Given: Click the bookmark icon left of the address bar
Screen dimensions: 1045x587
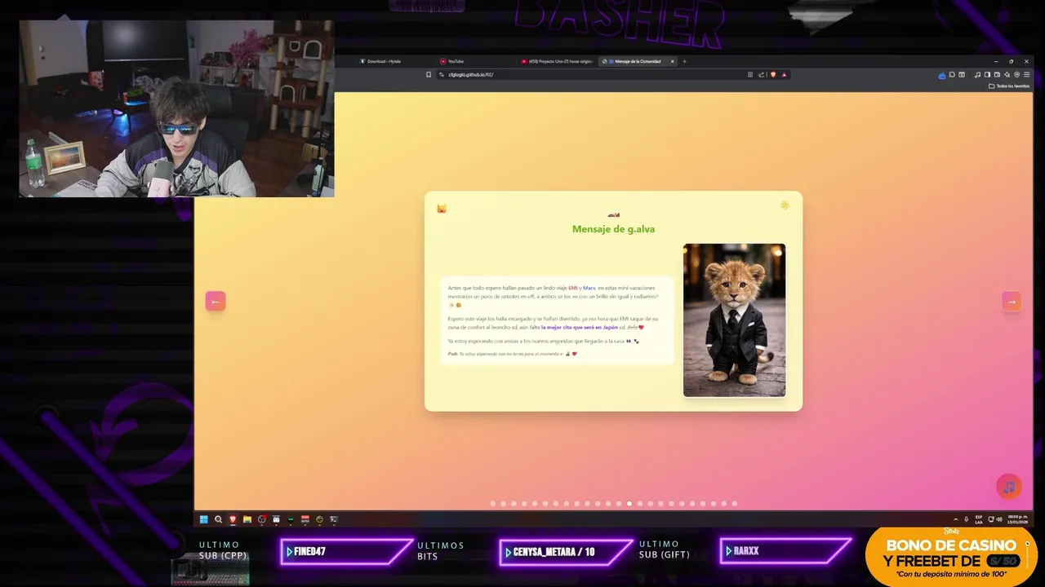Looking at the screenshot, I should click(428, 74).
